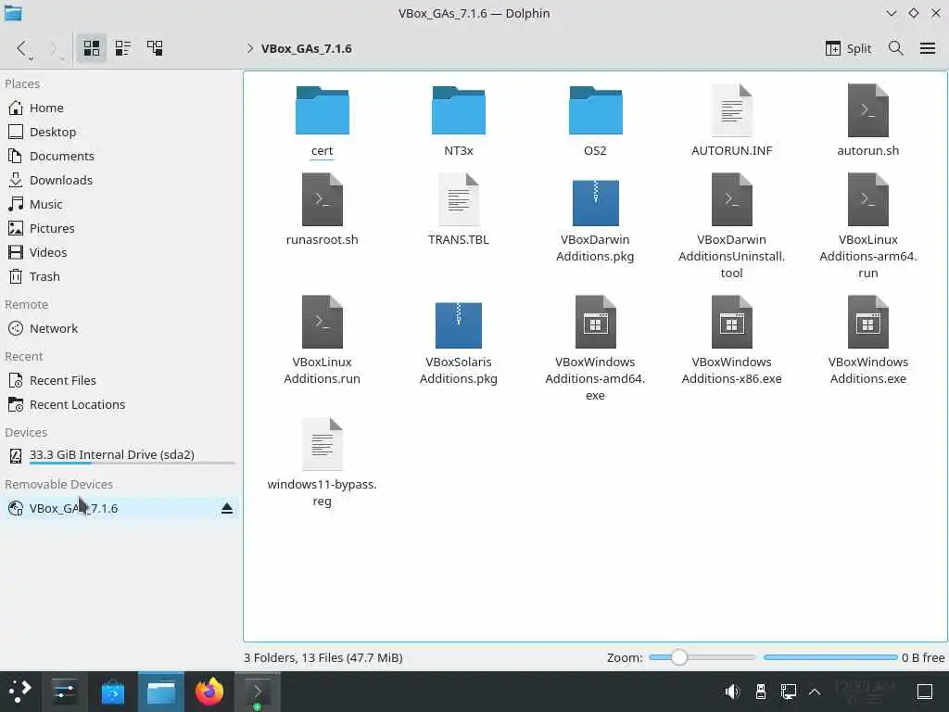Select the NT3x folder
The height and width of the screenshot is (712, 949).
tap(458, 121)
